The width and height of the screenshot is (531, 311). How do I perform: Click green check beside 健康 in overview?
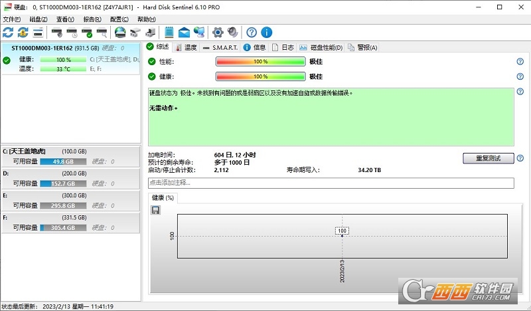point(152,76)
